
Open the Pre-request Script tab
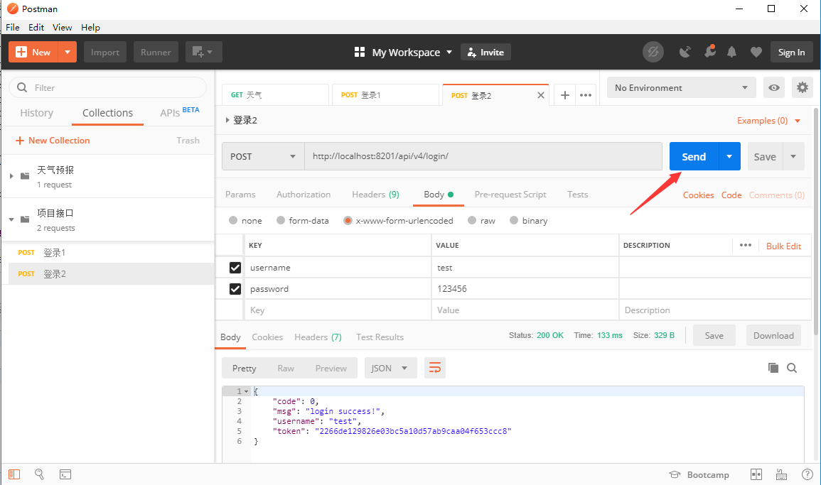pyautogui.click(x=510, y=194)
